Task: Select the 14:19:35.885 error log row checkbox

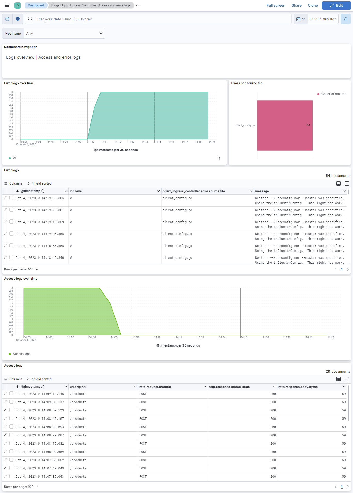Action: click(x=11, y=198)
